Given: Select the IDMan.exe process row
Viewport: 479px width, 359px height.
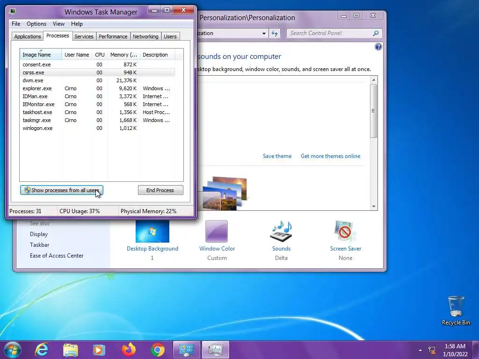Looking at the screenshot, I should (97, 96).
